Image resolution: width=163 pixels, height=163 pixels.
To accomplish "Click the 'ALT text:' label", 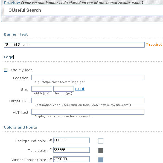I will tap(21, 112).
